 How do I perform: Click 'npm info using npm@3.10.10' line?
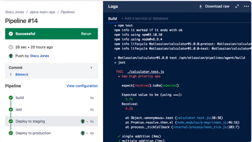pyautogui.click(x=138, y=35)
